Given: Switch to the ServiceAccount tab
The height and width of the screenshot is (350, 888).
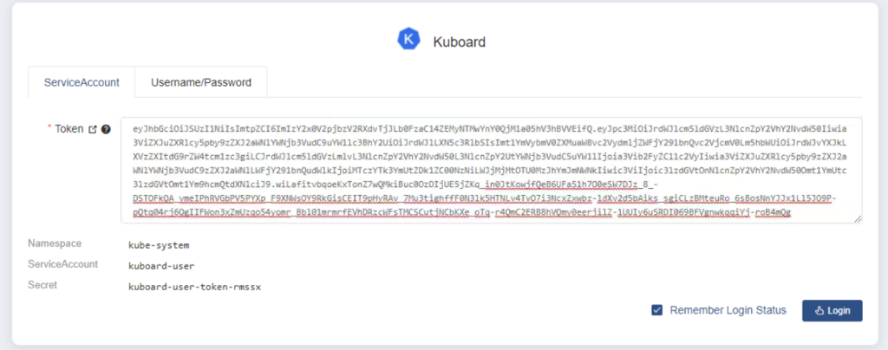Looking at the screenshot, I should click(x=82, y=82).
